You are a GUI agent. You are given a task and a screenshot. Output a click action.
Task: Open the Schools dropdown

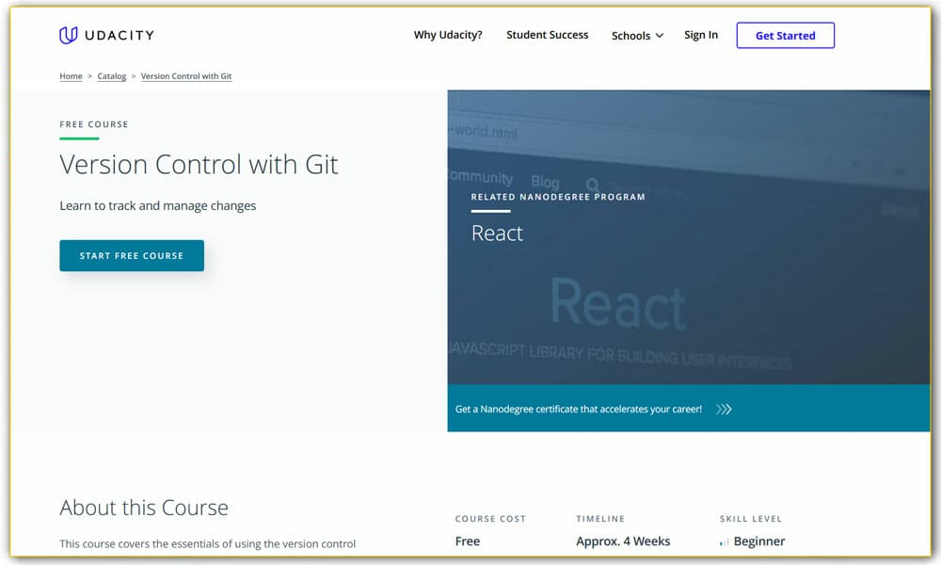click(x=630, y=35)
